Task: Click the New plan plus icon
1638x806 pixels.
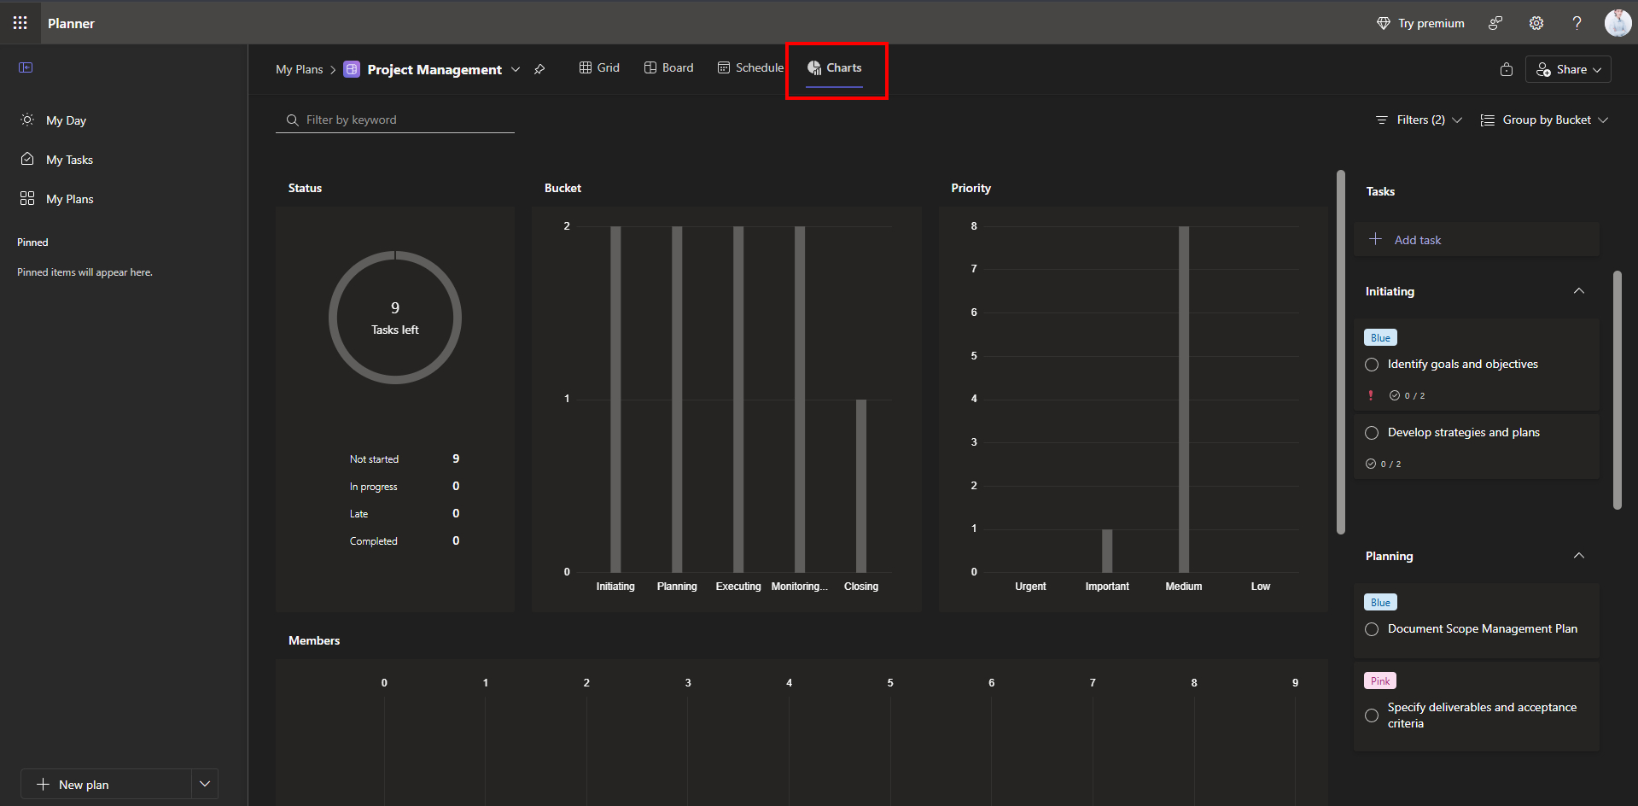Action: coord(43,784)
